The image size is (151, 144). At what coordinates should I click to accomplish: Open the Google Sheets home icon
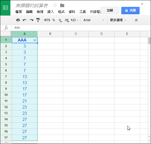click(x=5, y=8)
